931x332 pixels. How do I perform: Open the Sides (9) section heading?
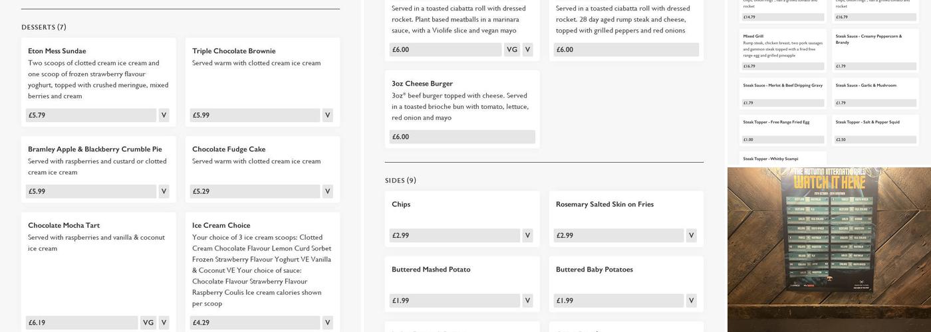tap(400, 181)
